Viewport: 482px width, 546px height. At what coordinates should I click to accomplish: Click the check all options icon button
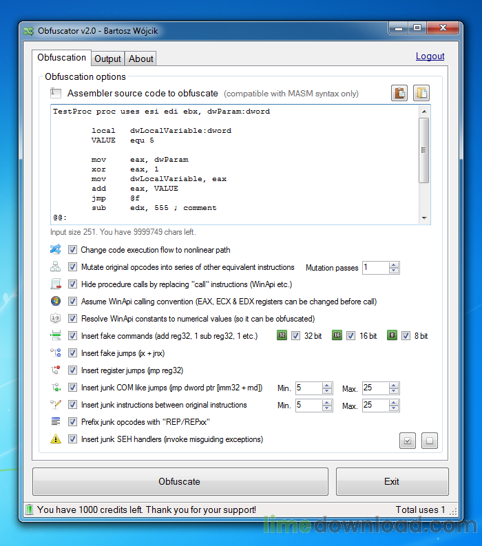(407, 441)
